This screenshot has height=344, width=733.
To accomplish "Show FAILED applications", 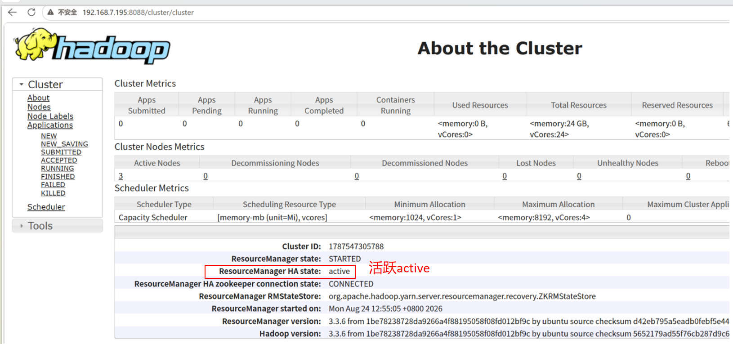I will 53,184.
